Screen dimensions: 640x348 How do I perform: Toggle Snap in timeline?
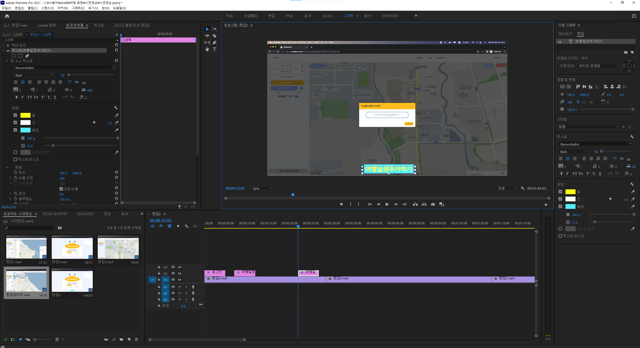click(161, 226)
